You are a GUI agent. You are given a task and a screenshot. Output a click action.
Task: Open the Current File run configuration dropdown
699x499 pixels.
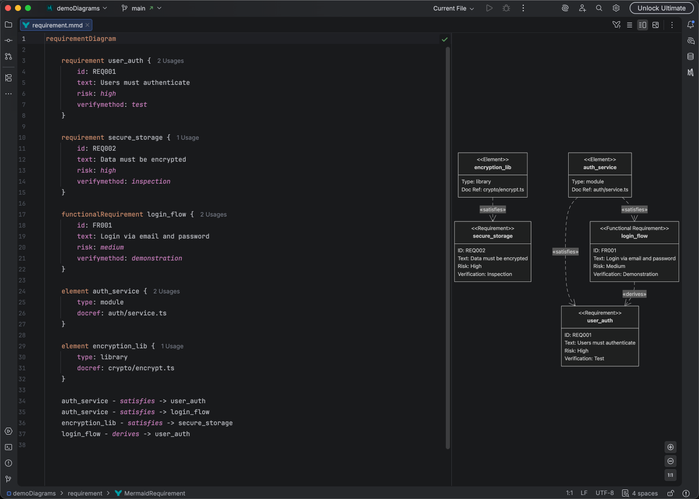452,8
